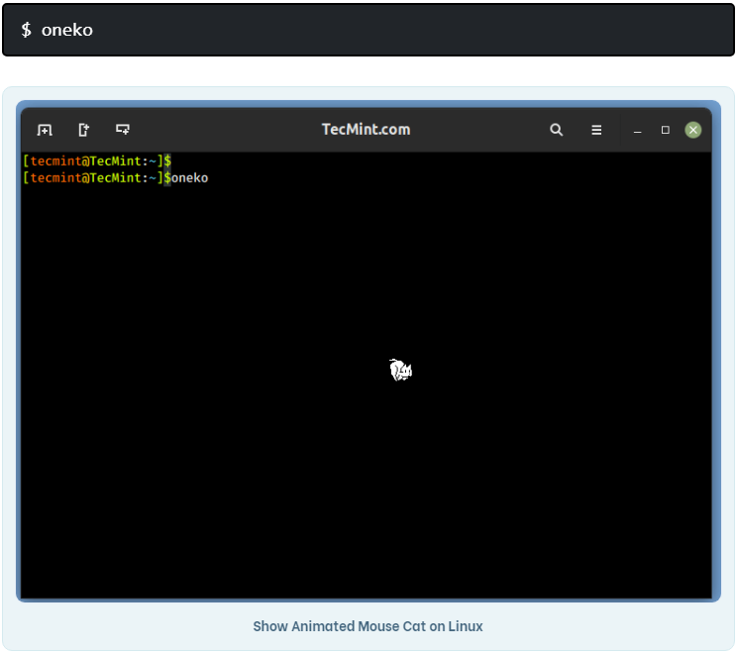Click the first empty terminal prompt line
Screen dimensions: 737x654
coord(97,161)
